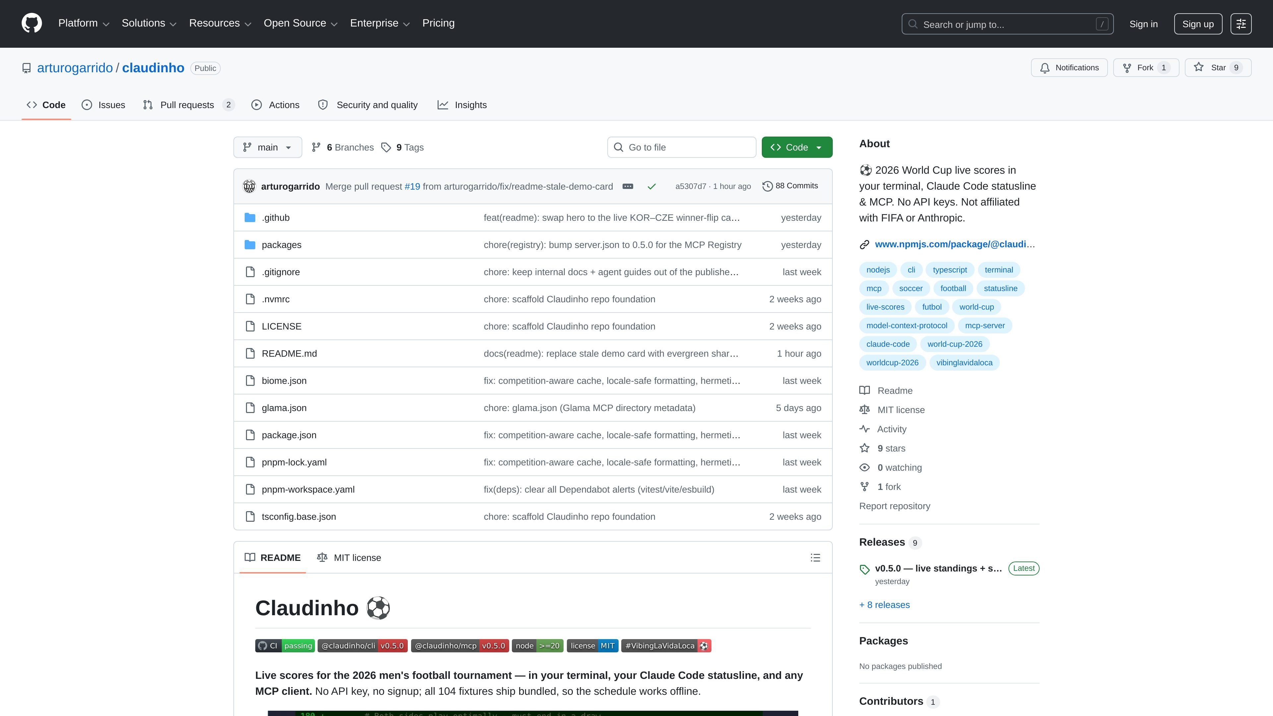Click the release tag icon for v0.5.0

[x=864, y=569]
